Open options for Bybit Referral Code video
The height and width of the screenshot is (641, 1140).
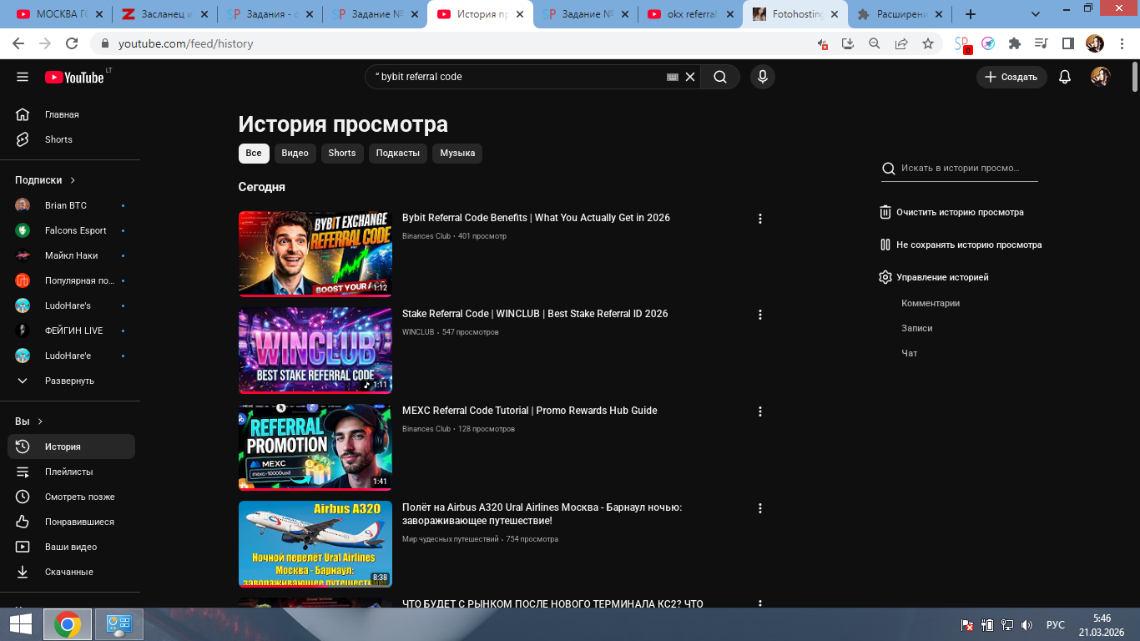pos(759,219)
